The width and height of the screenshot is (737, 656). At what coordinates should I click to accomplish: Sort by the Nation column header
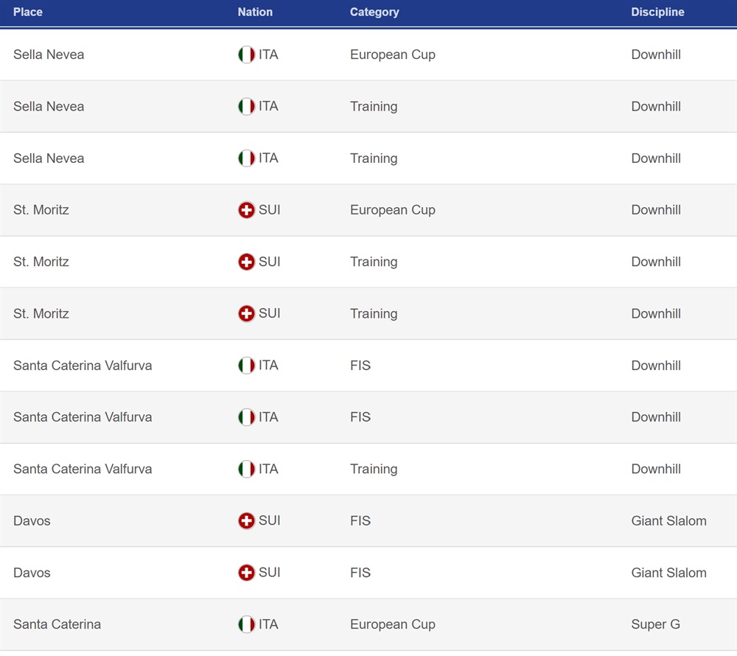tap(255, 13)
